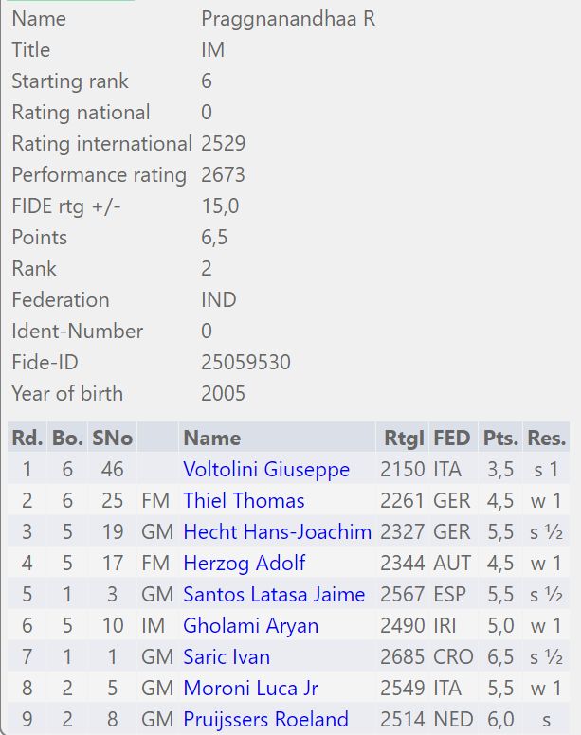Click the Res. column header
The width and height of the screenshot is (581, 735).
546,438
